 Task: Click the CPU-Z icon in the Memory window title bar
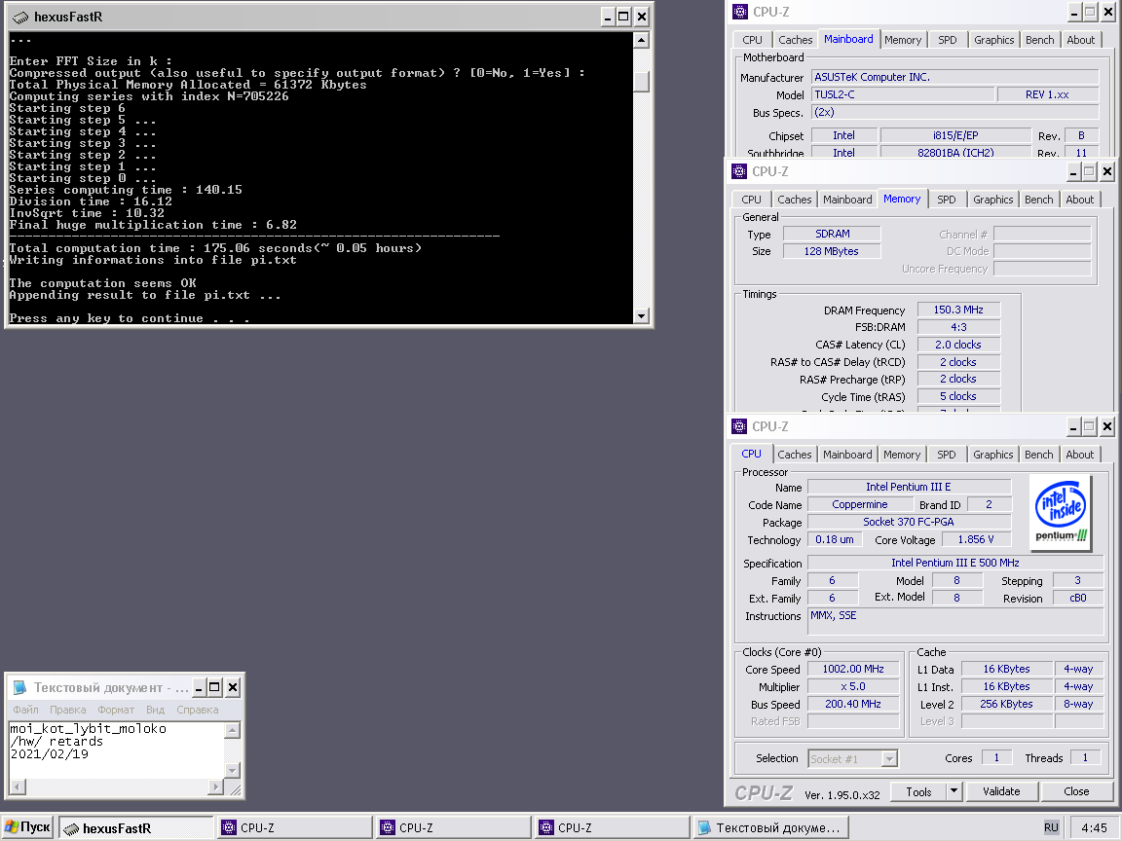click(x=739, y=171)
